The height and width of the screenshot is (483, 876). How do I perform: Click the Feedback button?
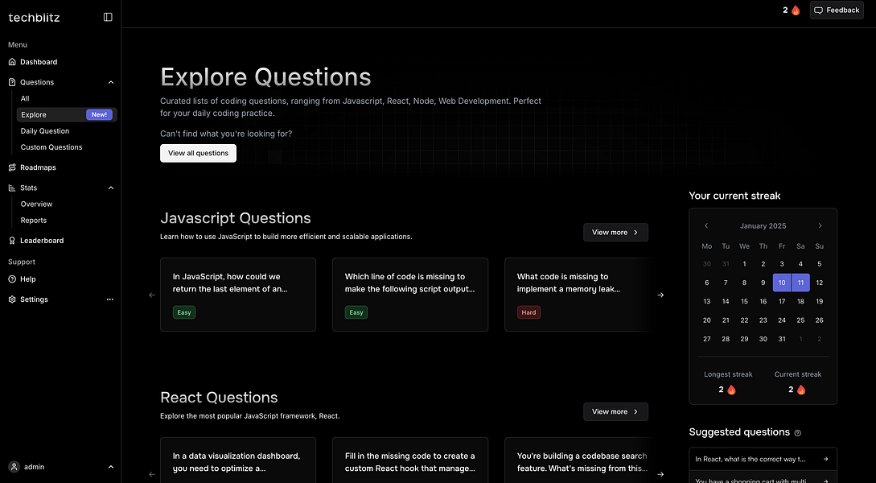tap(837, 10)
